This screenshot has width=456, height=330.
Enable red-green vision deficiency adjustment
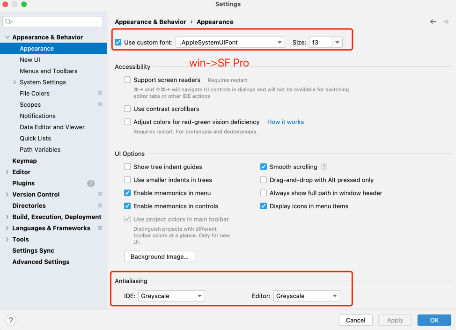127,122
